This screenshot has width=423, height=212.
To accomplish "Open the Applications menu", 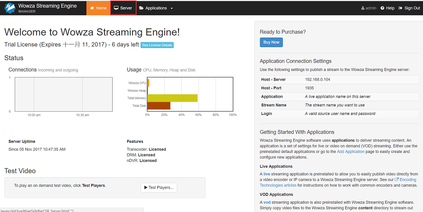I will 156,8.
